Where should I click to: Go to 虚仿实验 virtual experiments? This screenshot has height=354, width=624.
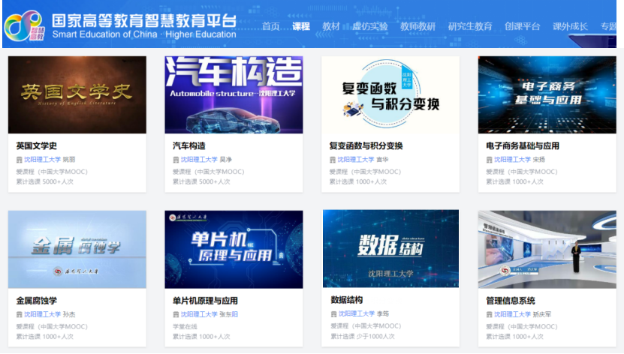pyautogui.click(x=370, y=26)
